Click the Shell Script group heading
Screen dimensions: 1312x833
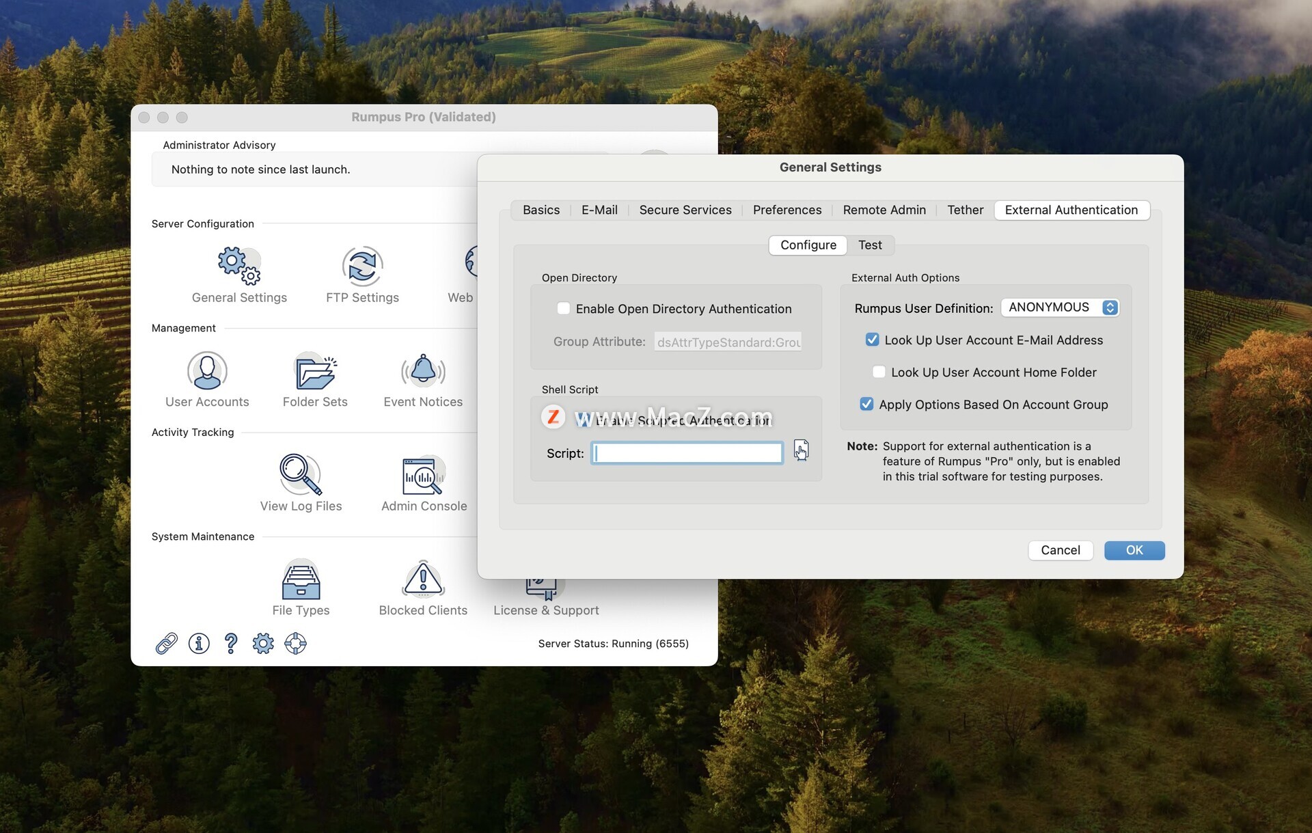pos(569,390)
